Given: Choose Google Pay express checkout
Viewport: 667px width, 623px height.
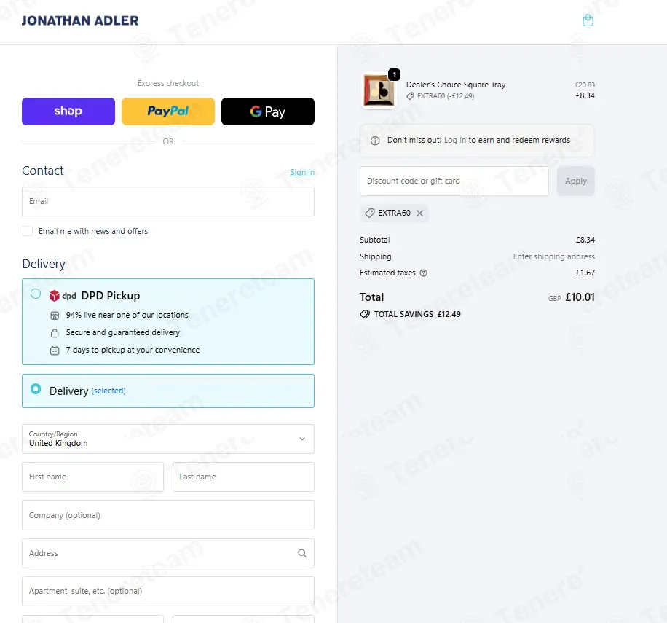Looking at the screenshot, I should 268,111.
